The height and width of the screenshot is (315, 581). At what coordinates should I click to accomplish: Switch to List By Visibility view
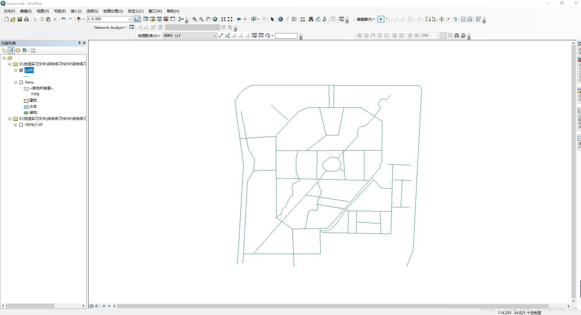(x=18, y=50)
